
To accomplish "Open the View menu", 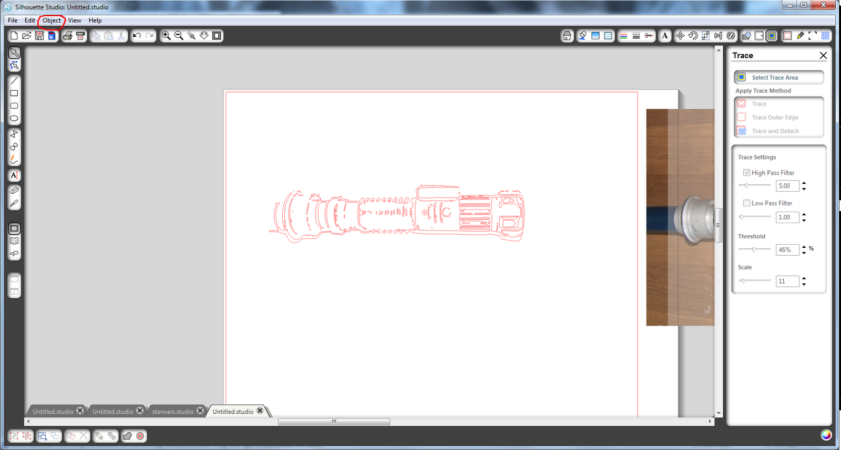I will point(75,20).
